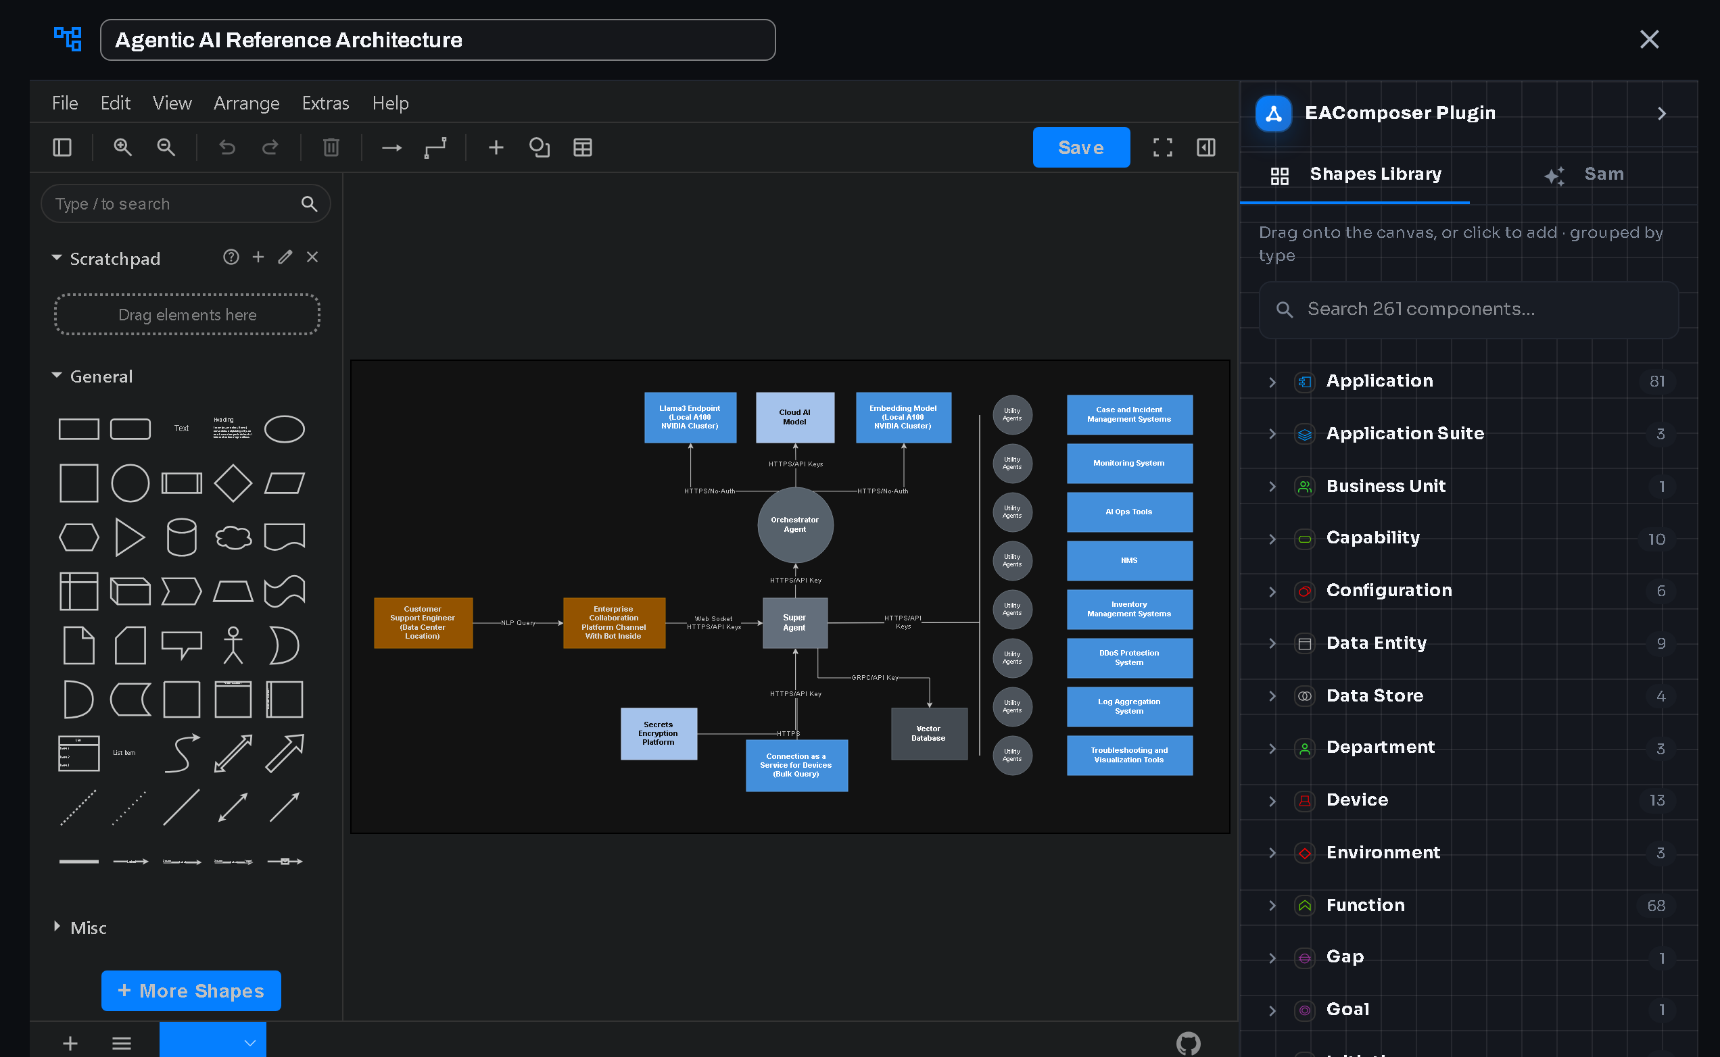Open the Arrange menu

(246, 103)
